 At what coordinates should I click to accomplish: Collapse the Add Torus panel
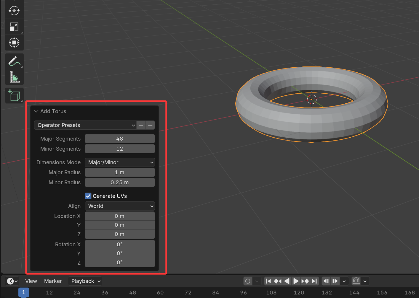point(36,111)
